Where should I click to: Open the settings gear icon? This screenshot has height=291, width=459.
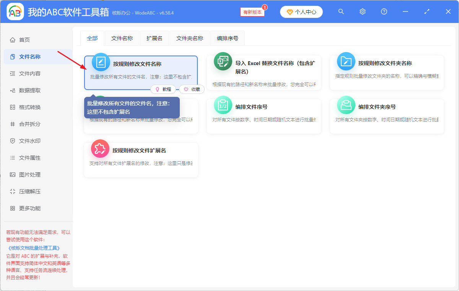point(362,11)
